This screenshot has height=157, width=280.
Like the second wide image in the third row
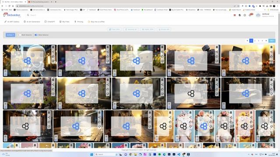[99, 122]
